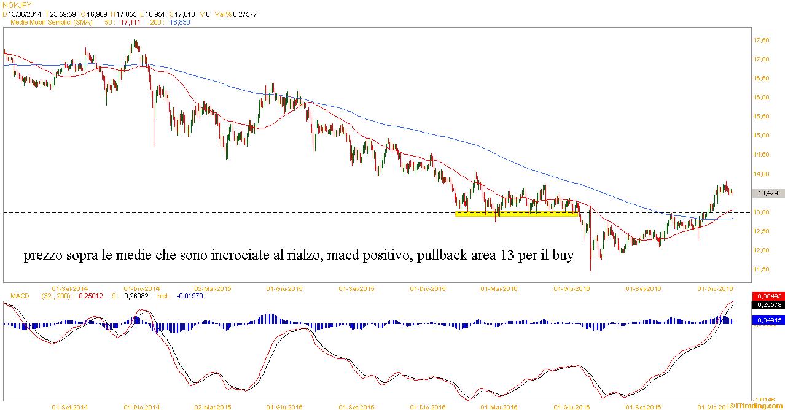Viewport: 785px width, 410px height.
Task: Click the black MACD tag 0,25578
Action: pos(768,305)
